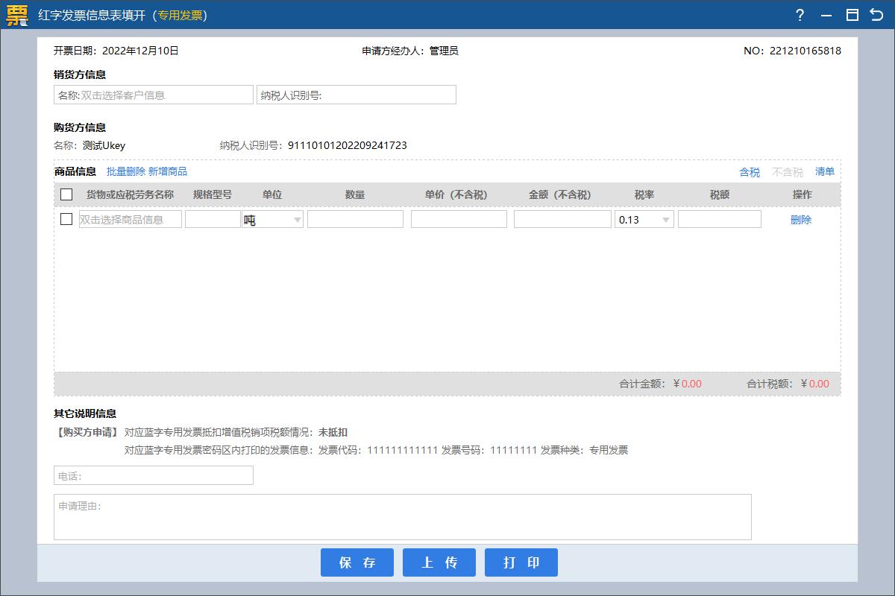Open the 含税 price mode selector
Screen dimensions: 895x596
(x=749, y=172)
